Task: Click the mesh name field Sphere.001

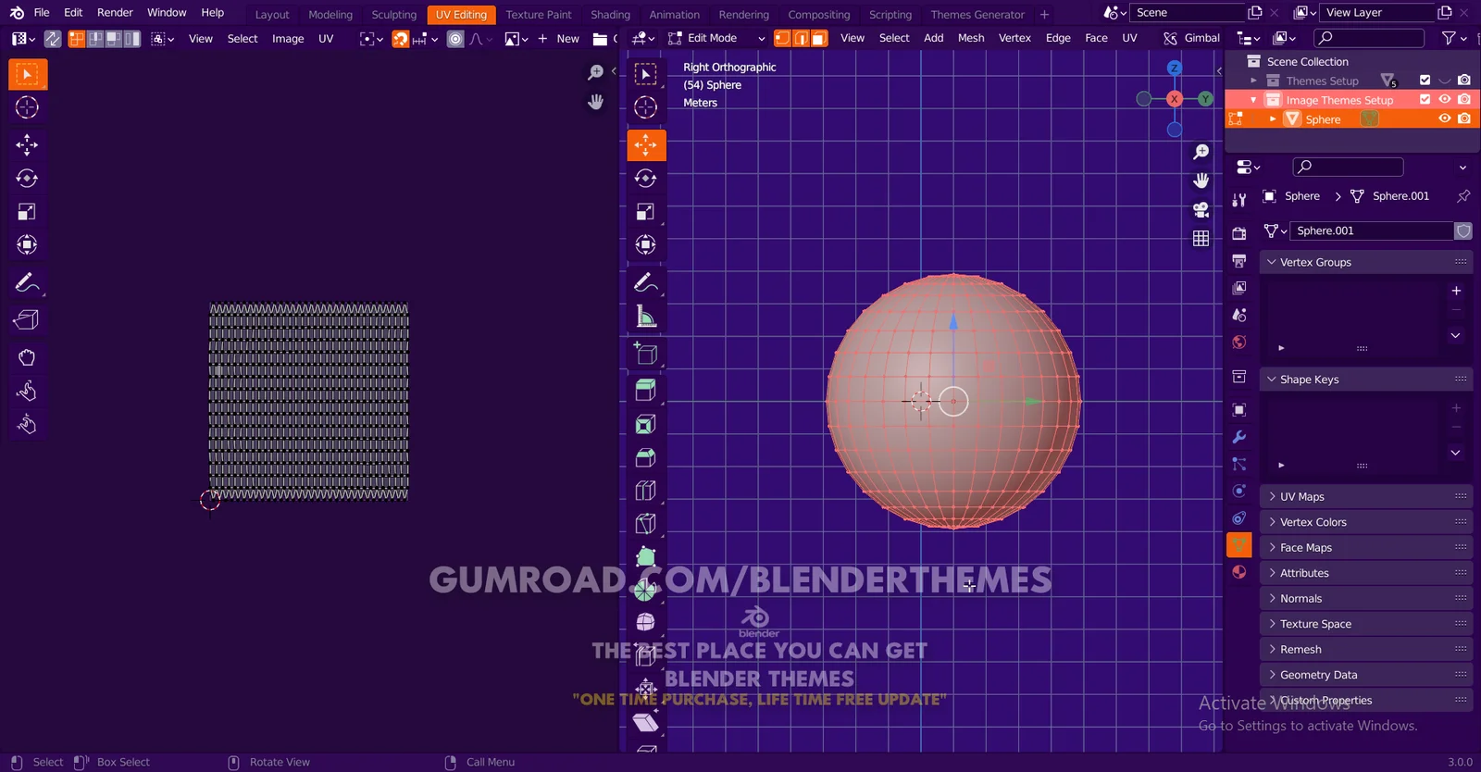Action: pos(1372,230)
